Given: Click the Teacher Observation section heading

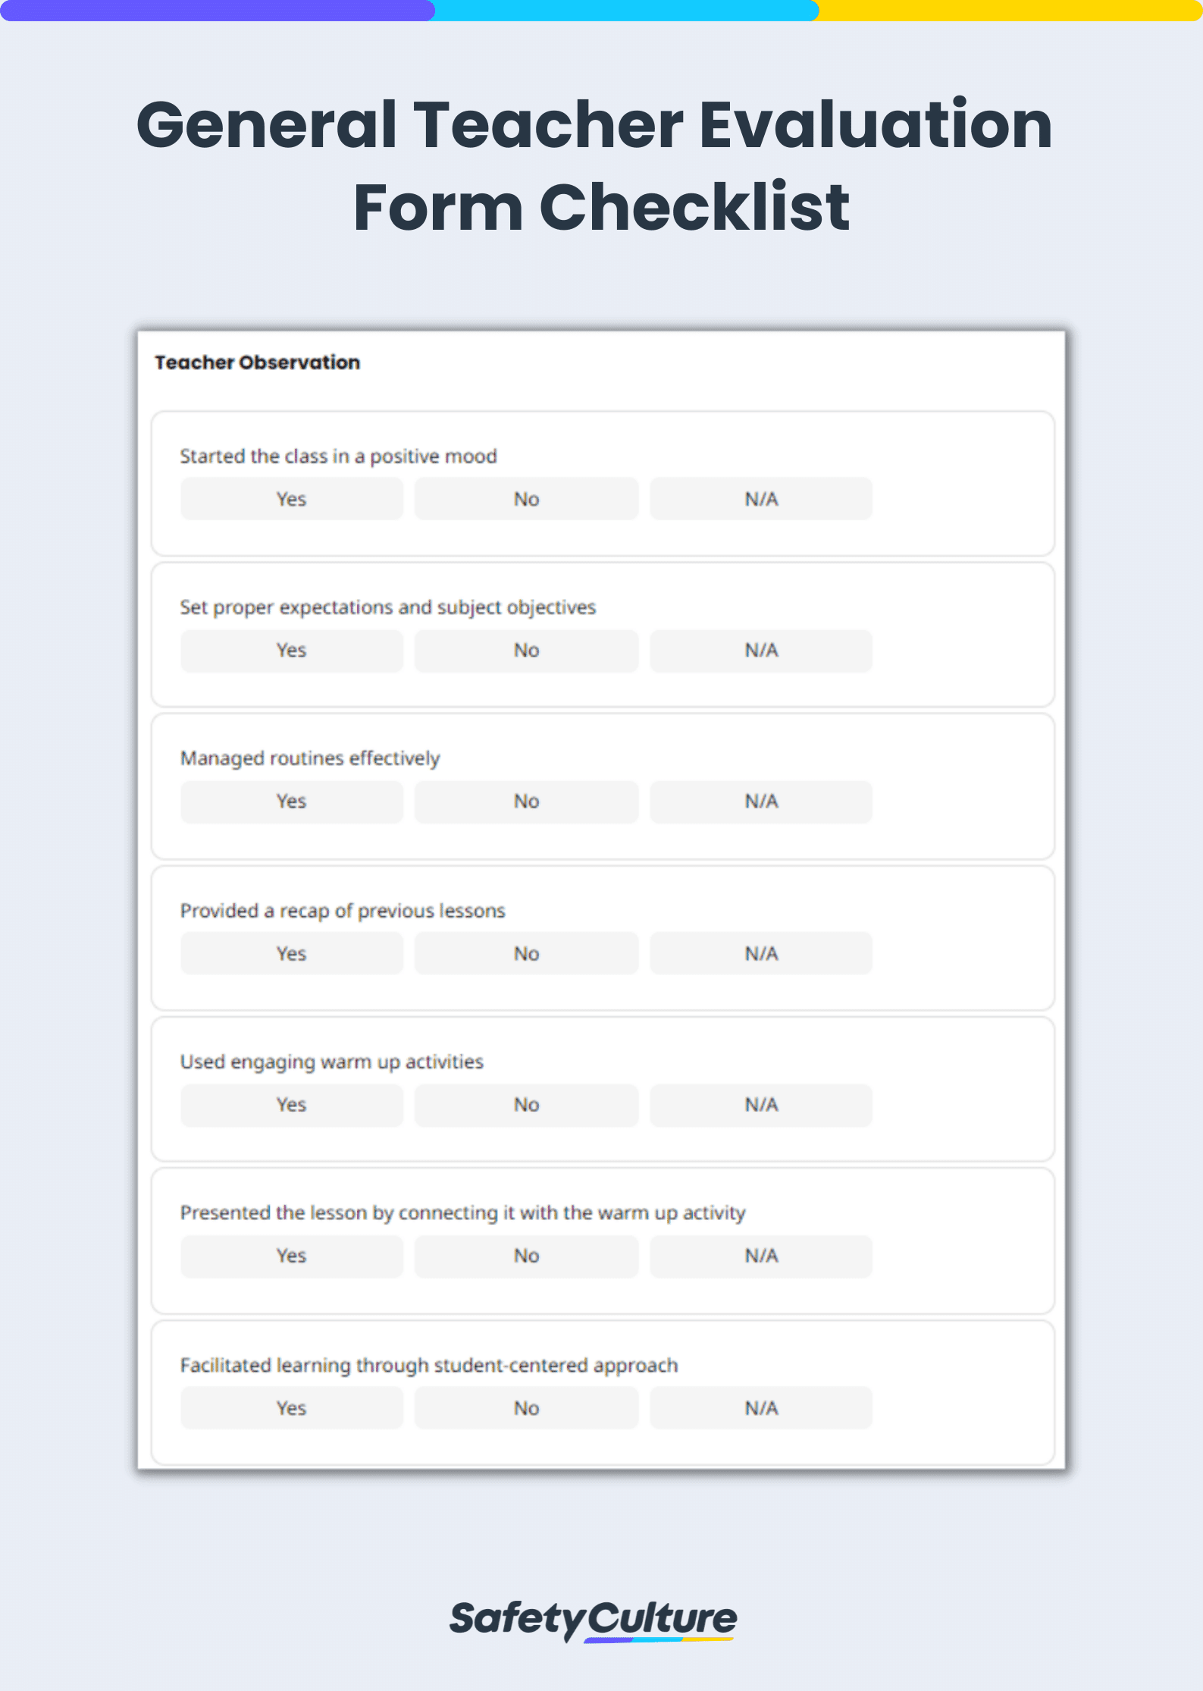Looking at the screenshot, I should point(258,362).
